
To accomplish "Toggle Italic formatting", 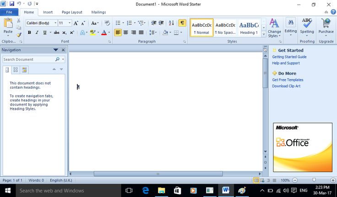I will coord(37,32).
